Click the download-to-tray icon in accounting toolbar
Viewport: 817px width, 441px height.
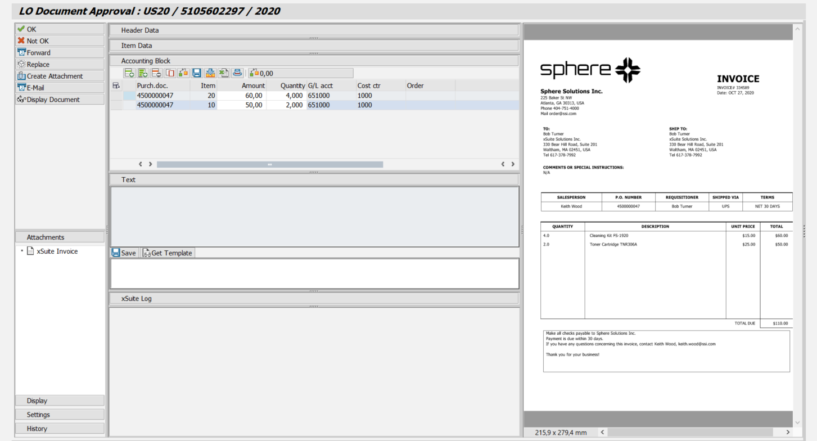pyautogui.click(x=210, y=73)
